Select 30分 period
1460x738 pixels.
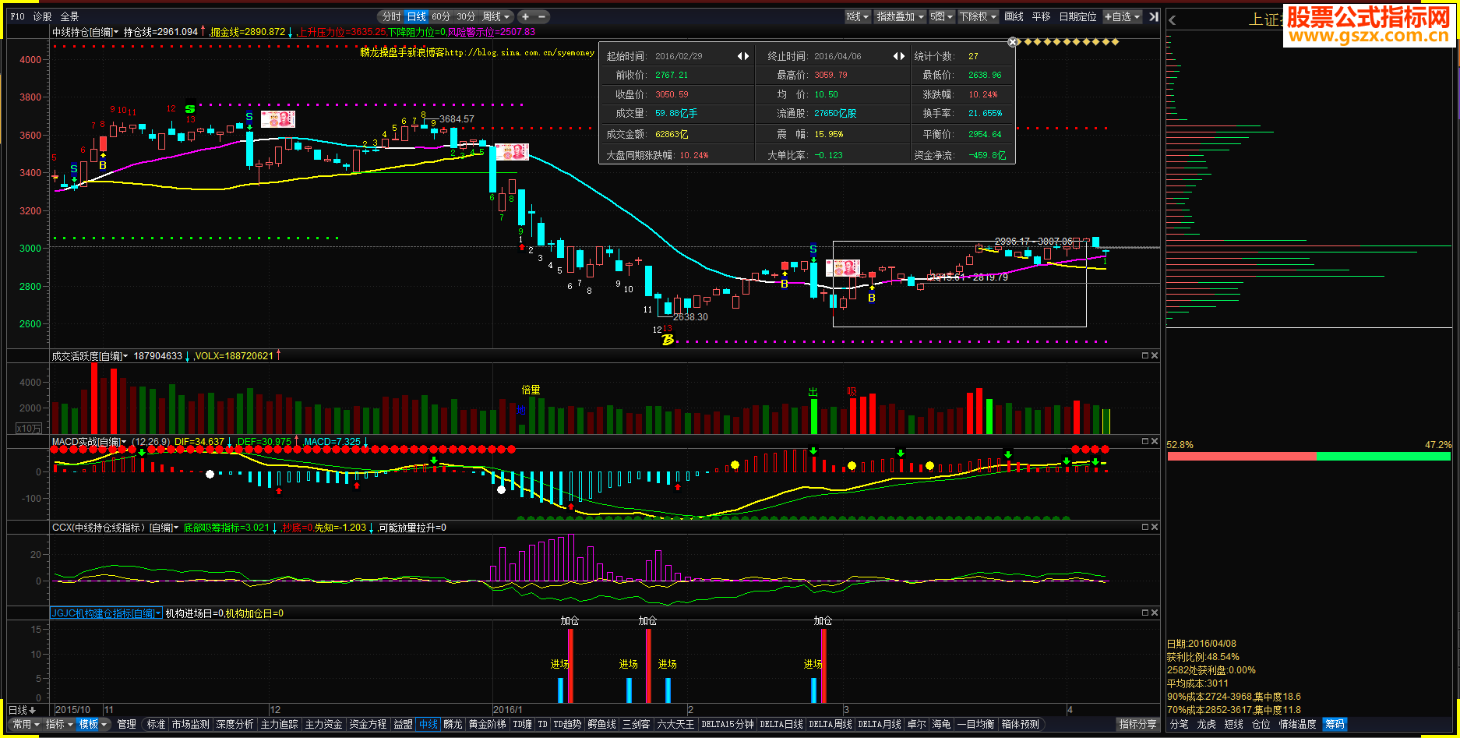click(x=466, y=16)
